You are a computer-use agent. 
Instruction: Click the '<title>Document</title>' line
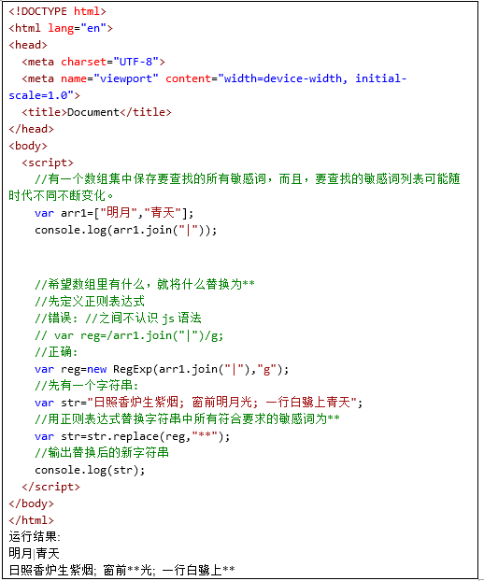97,112
